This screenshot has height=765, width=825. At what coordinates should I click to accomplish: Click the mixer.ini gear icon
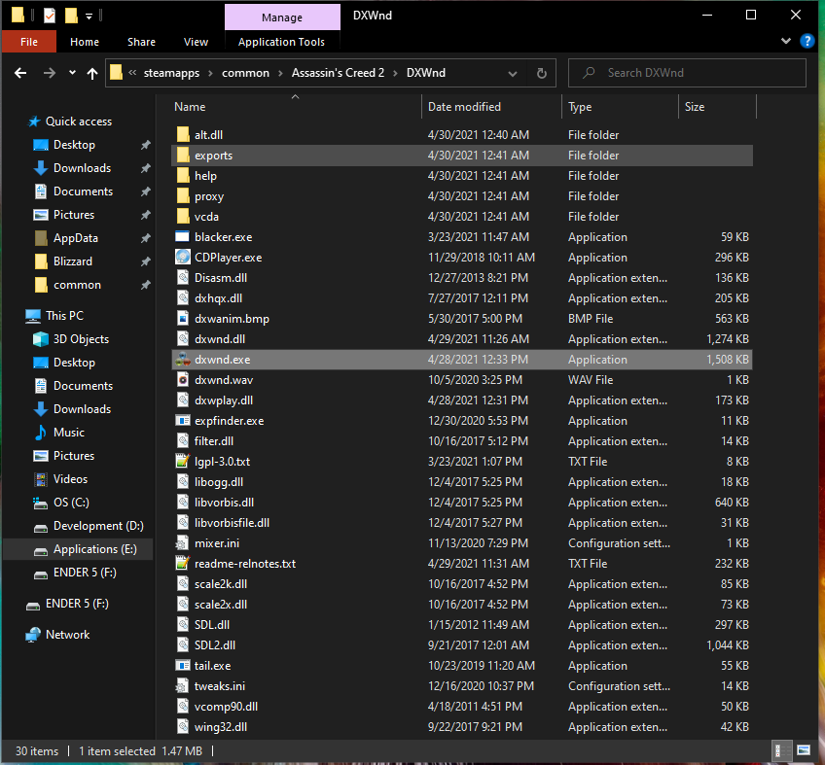[183, 543]
